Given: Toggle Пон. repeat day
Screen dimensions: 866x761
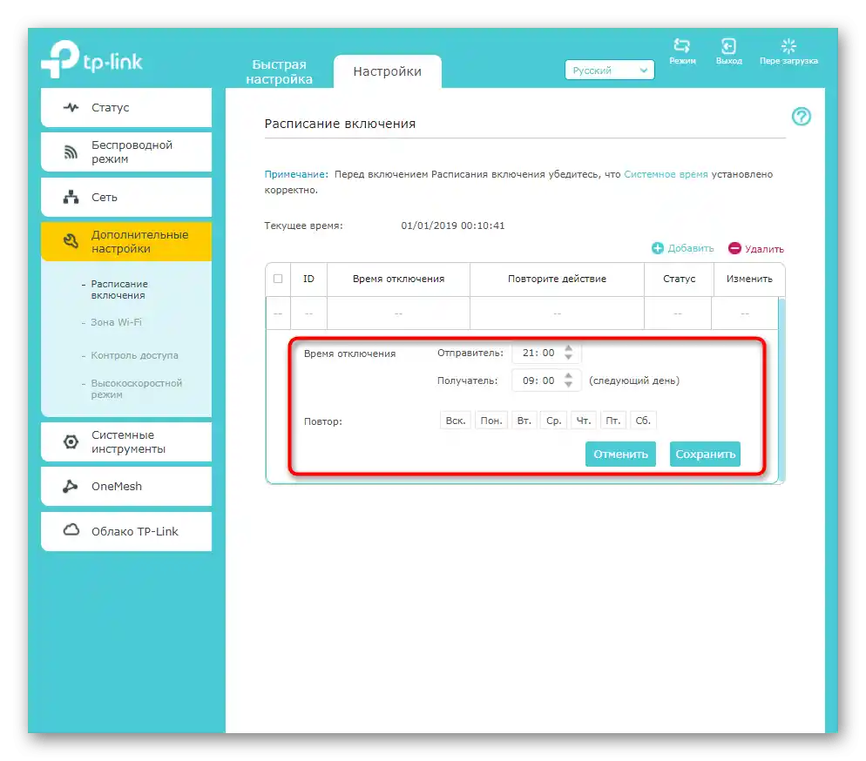Looking at the screenshot, I should click(491, 421).
